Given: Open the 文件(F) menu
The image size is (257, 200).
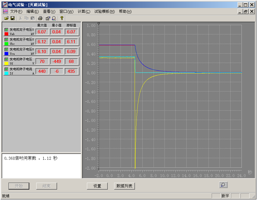Looking at the screenshot, I should point(16,11).
